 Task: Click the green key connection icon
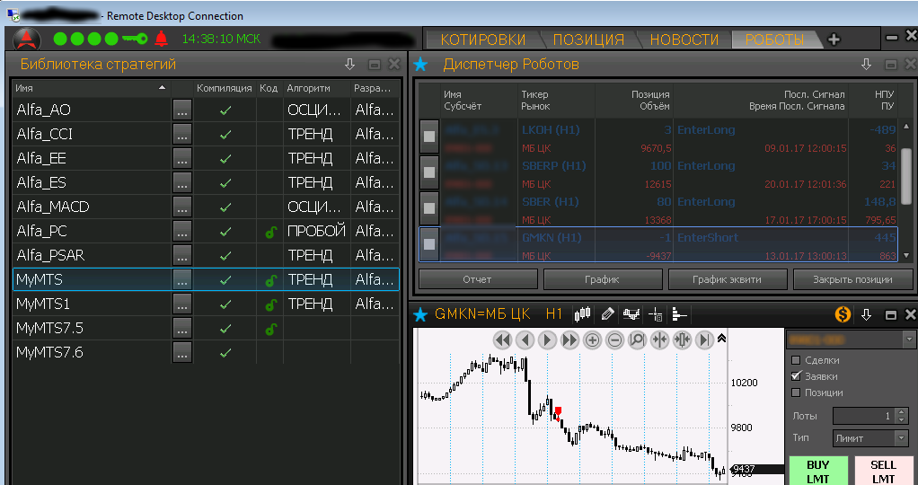[136, 39]
